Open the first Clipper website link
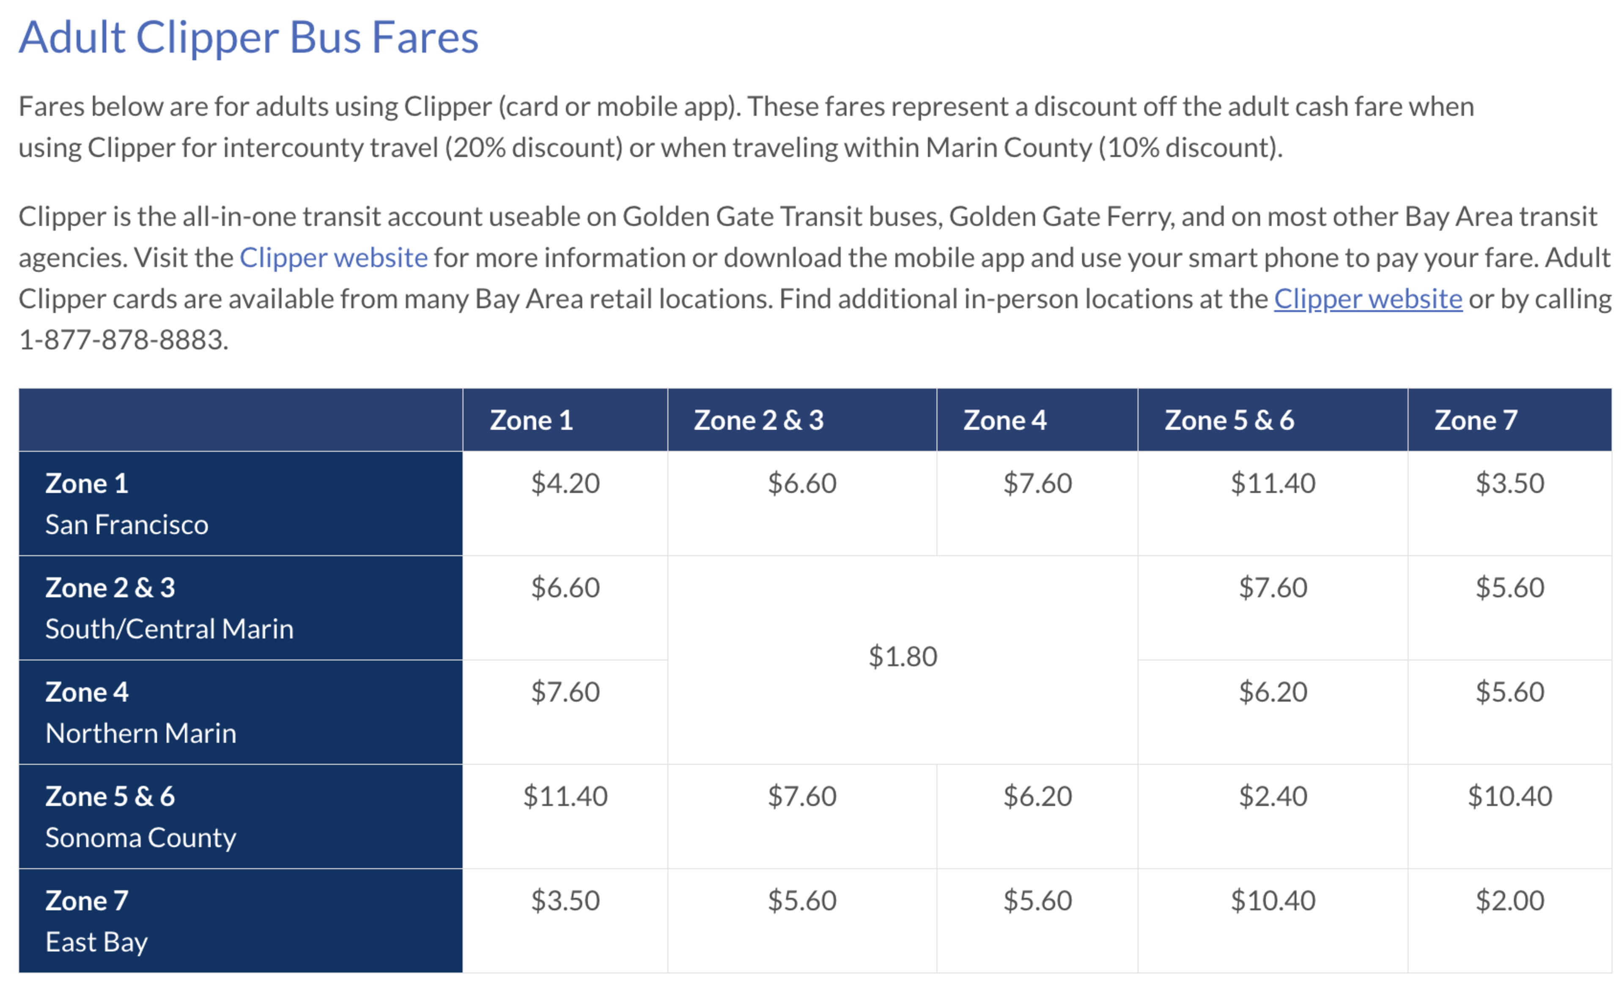1624x984 pixels. coord(334,257)
